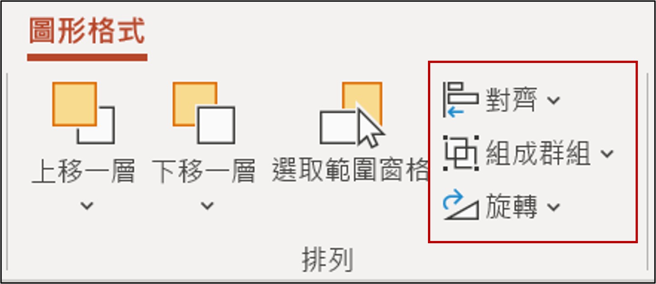
Task: Click the 旋轉 rotate objects icon
Action: pos(461,206)
